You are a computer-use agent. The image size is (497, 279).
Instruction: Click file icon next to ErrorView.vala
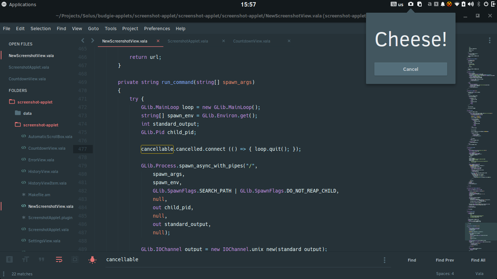[24, 160]
